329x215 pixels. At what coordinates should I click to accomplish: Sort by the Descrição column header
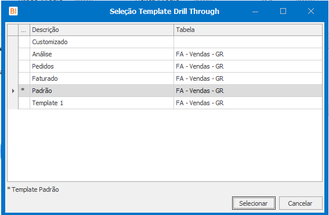point(102,30)
